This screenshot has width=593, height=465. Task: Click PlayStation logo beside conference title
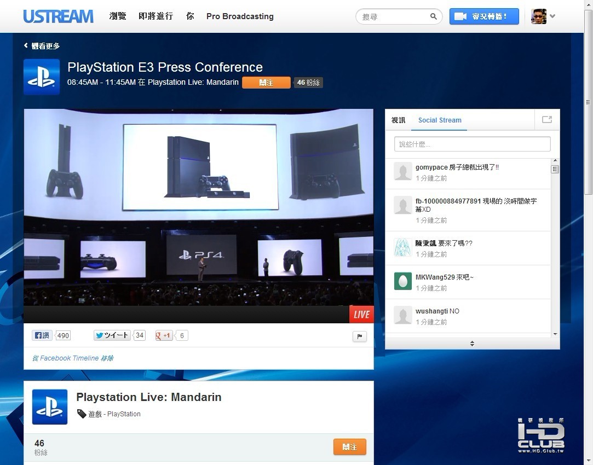click(x=42, y=77)
